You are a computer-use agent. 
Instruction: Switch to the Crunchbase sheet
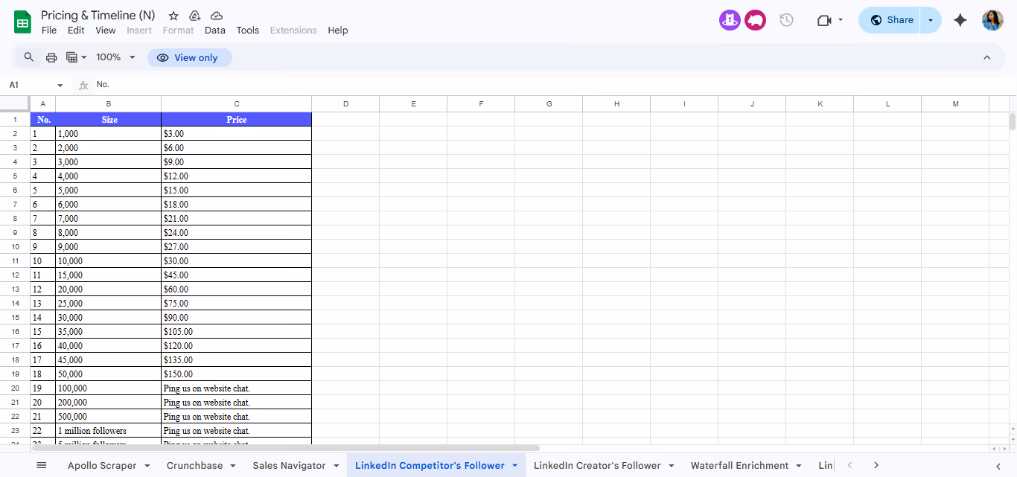coord(194,466)
